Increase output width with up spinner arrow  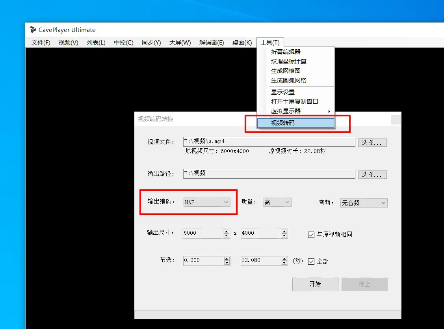[226, 231]
